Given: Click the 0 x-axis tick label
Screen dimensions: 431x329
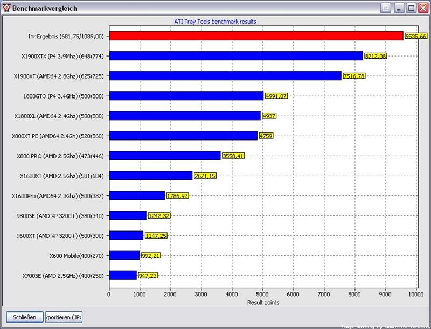Looking at the screenshot, I should 109,295.
